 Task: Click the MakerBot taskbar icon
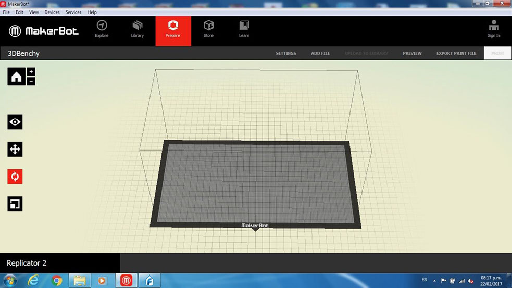point(126,281)
